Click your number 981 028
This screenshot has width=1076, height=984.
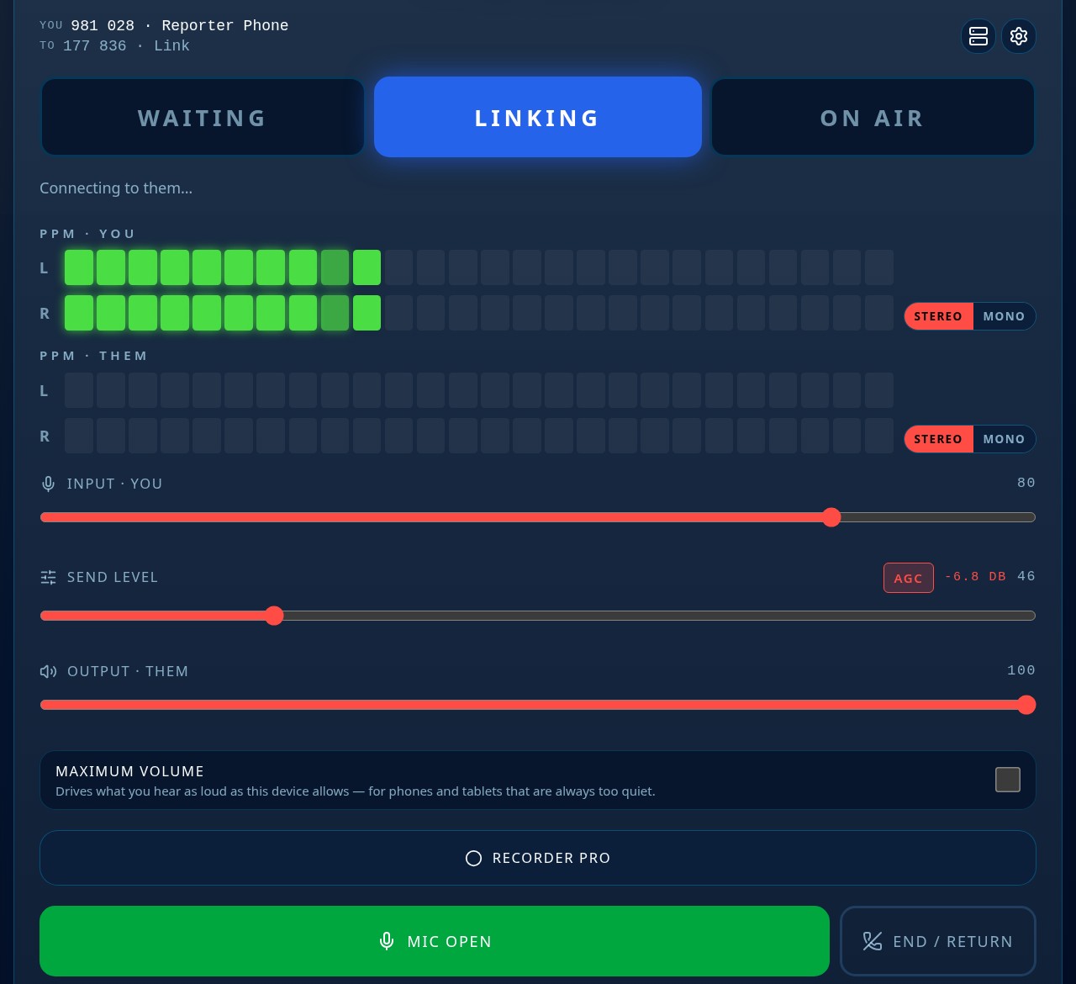tap(103, 25)
